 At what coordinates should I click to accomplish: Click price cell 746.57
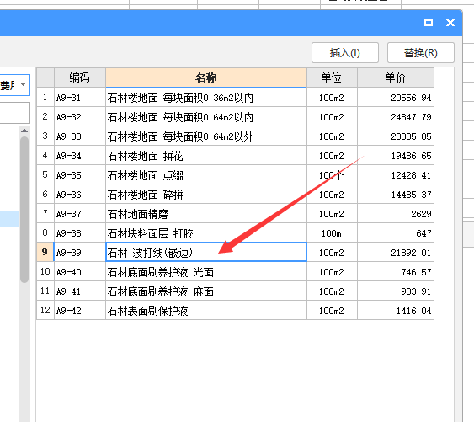tap(396, 272)
